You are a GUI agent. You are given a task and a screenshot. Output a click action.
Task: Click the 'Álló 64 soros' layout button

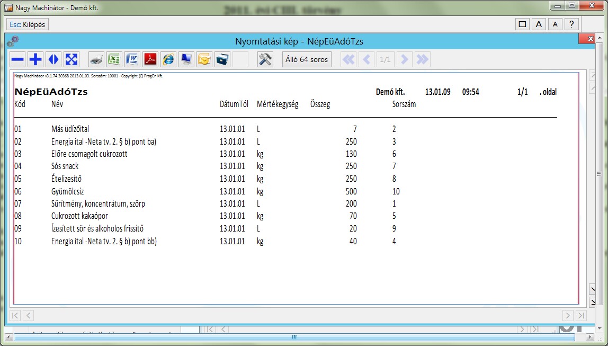coord(307,60)
